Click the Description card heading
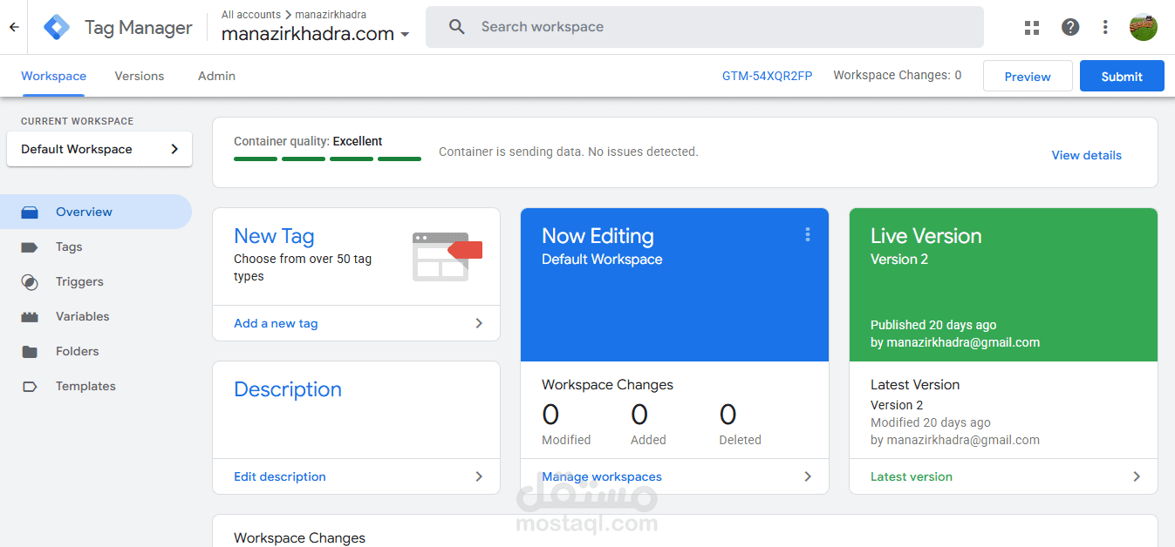1175x547 pixels. pos(288,389)
